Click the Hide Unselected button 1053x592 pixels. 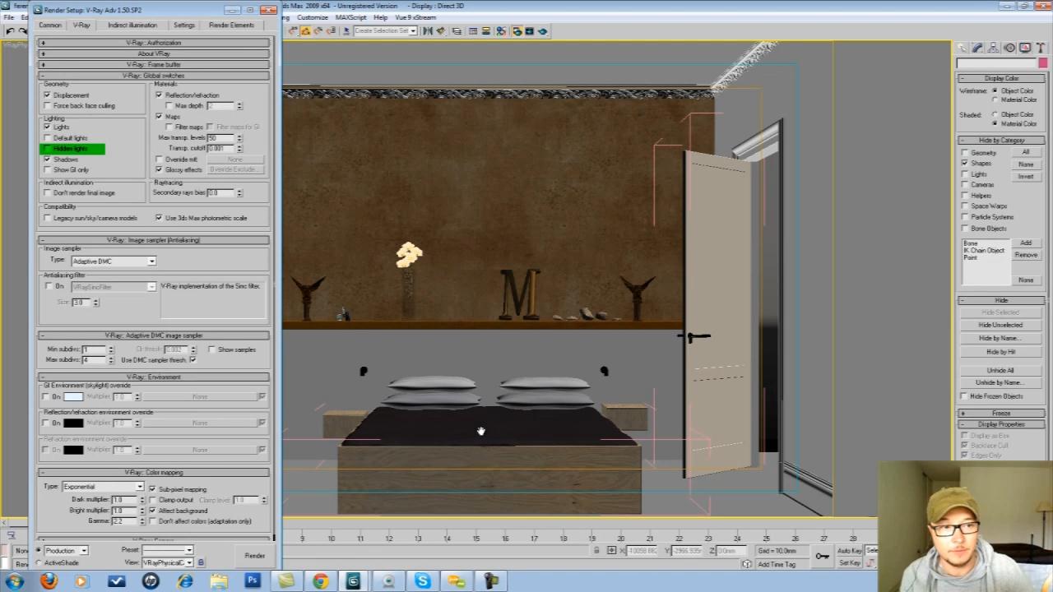click(1001, 325)
